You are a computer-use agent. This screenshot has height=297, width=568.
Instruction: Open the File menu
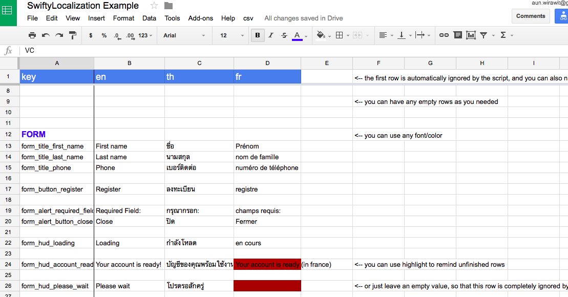point(33,18)
